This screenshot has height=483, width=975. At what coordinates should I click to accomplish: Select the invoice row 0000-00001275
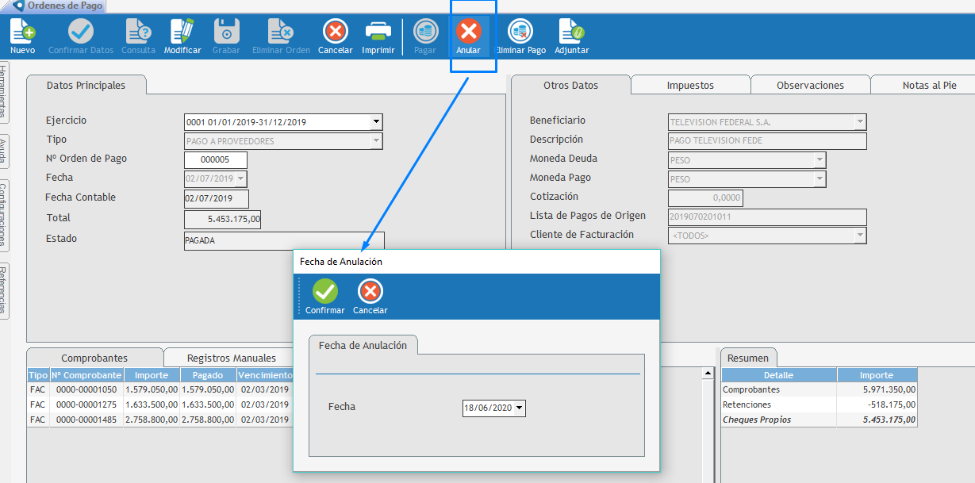coord(86,404)
